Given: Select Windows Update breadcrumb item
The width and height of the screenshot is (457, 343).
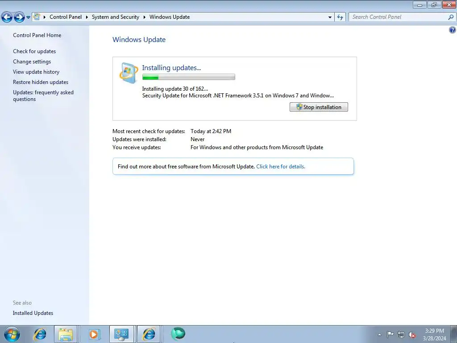Looking at the screenshot, I should [170, 17].
